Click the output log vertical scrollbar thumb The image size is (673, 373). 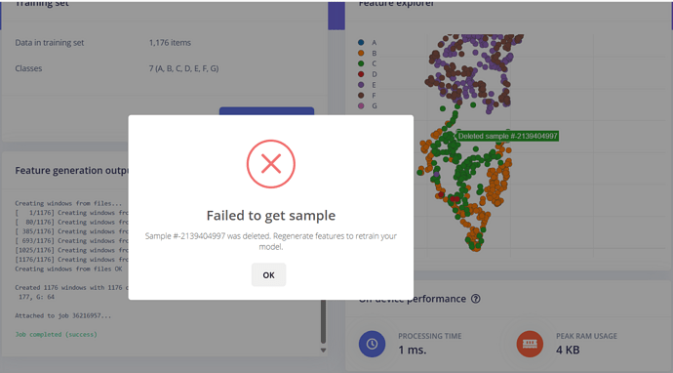(x=323, y=321)
